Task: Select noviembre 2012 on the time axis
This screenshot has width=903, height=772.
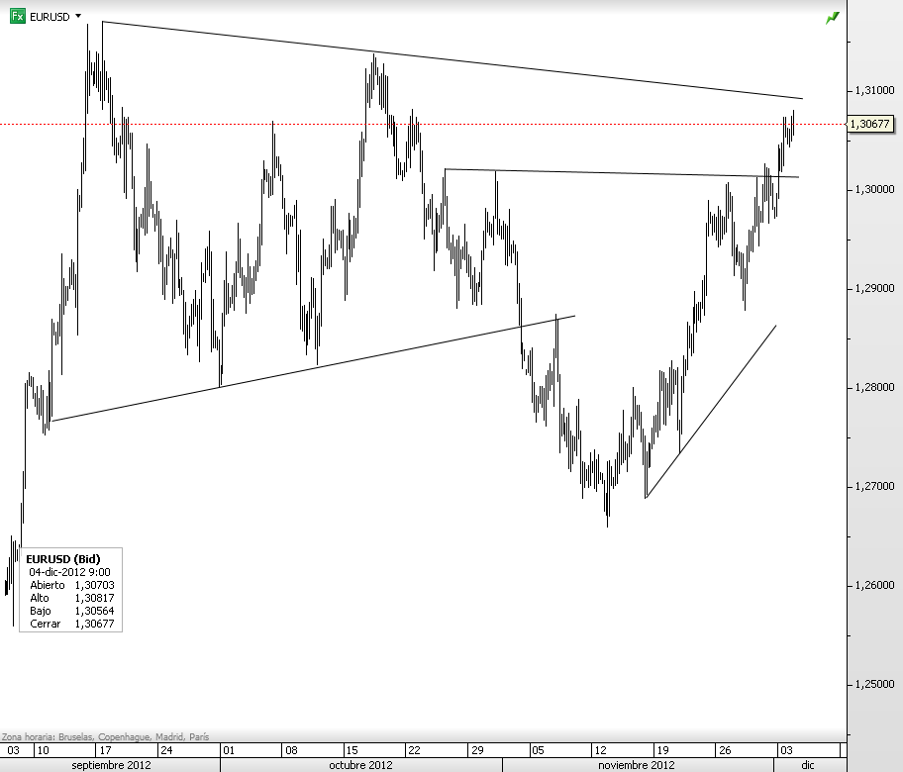Action: (637, 765)
